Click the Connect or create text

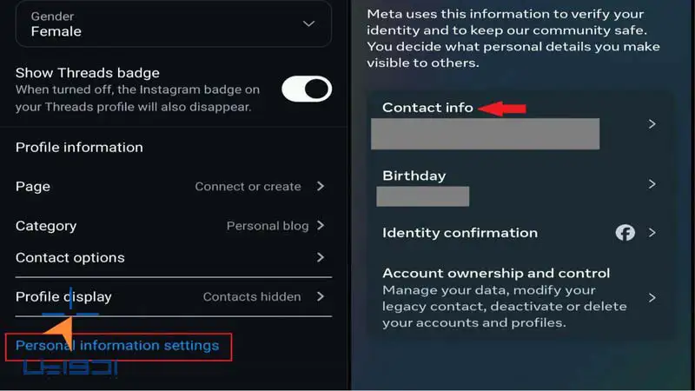248,187
